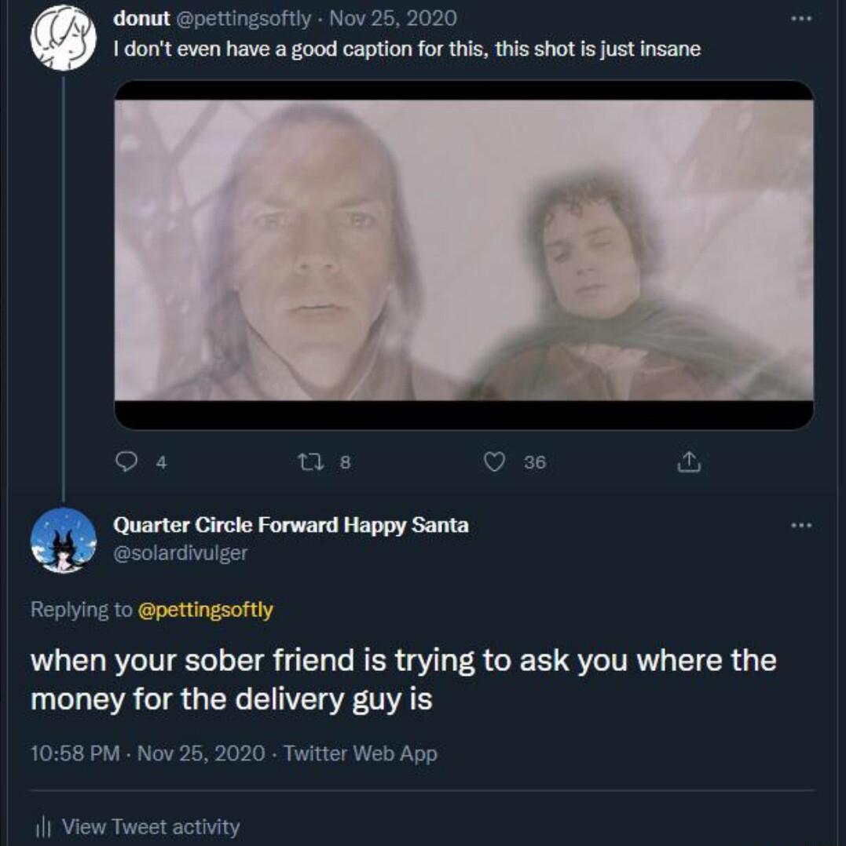Click Quarter Circle Forward Happy Santa's display name
The image size is (846, 846).
(x=290, y=526)
